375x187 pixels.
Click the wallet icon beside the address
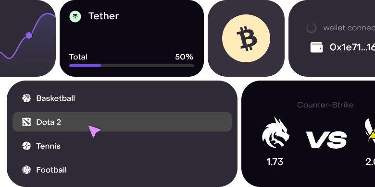(x=316, y=47)
